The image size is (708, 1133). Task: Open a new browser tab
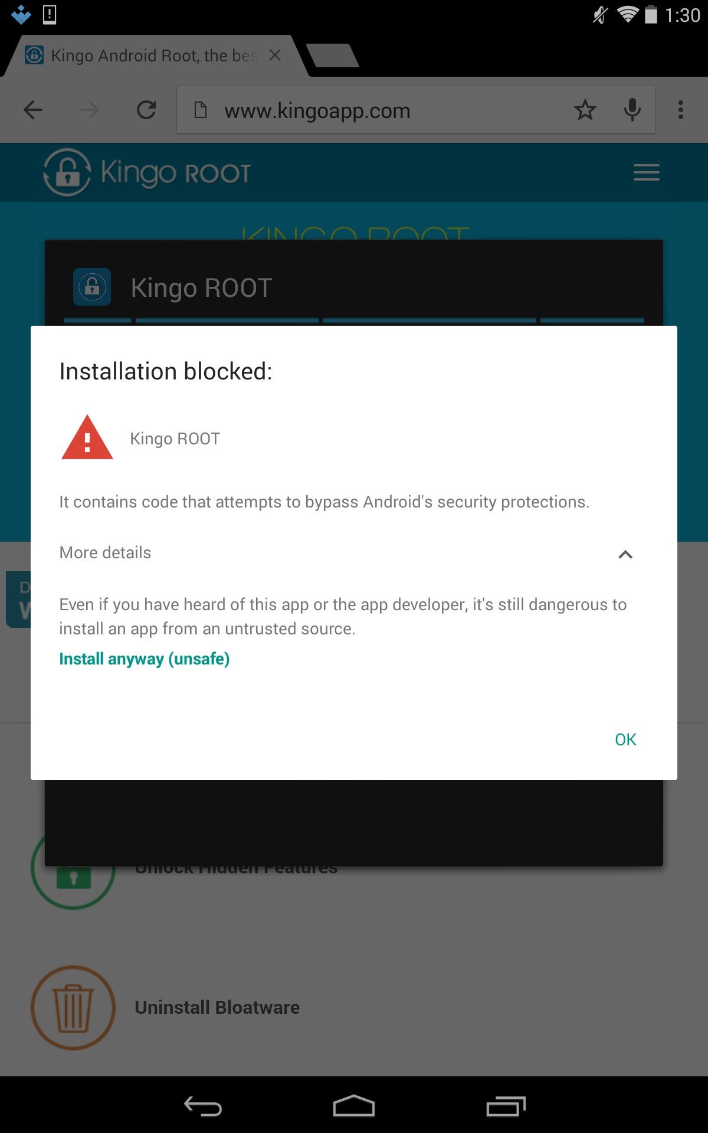(334, 55)
